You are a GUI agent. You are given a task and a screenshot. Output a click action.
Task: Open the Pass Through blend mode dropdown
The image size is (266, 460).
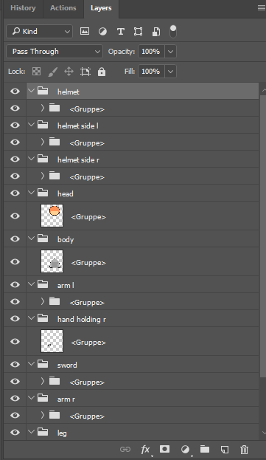(x=55, y=52)
